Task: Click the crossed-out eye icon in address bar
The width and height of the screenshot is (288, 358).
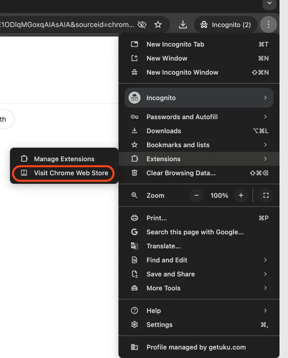Action: (x=142, y=25)
